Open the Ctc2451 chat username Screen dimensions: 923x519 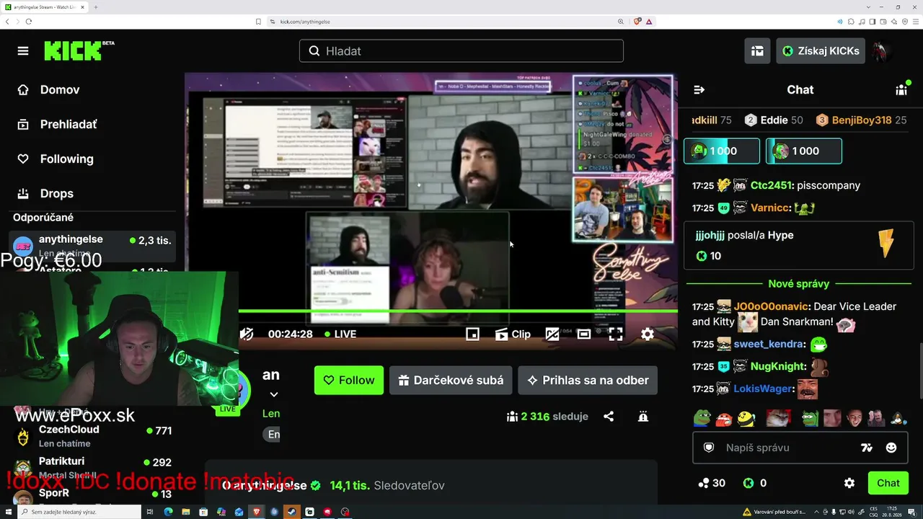click(x=772, y=185)
